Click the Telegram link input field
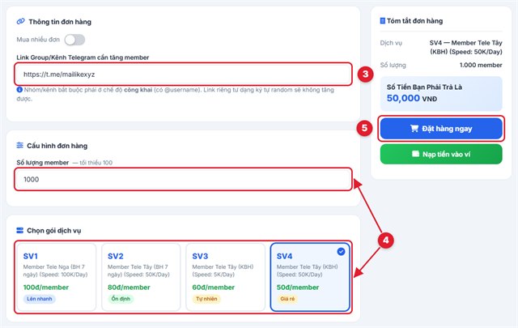518x328 pixels. click(x=183, y=74)
